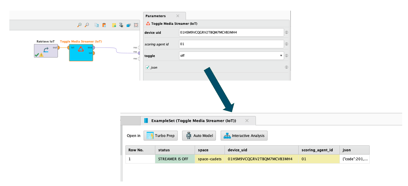Image resolution: width=408 pixels, height=186 pixels.
Task: Click info icon beside device uid field
Action: [286, 33]
